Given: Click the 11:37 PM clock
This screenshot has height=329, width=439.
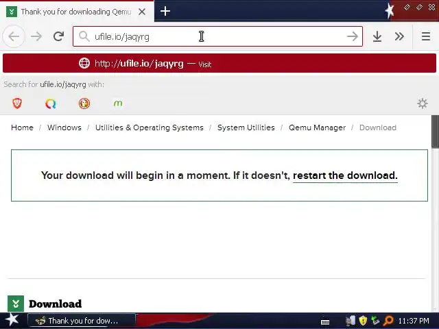Looking at the screenshot, I should click(413, 321).
